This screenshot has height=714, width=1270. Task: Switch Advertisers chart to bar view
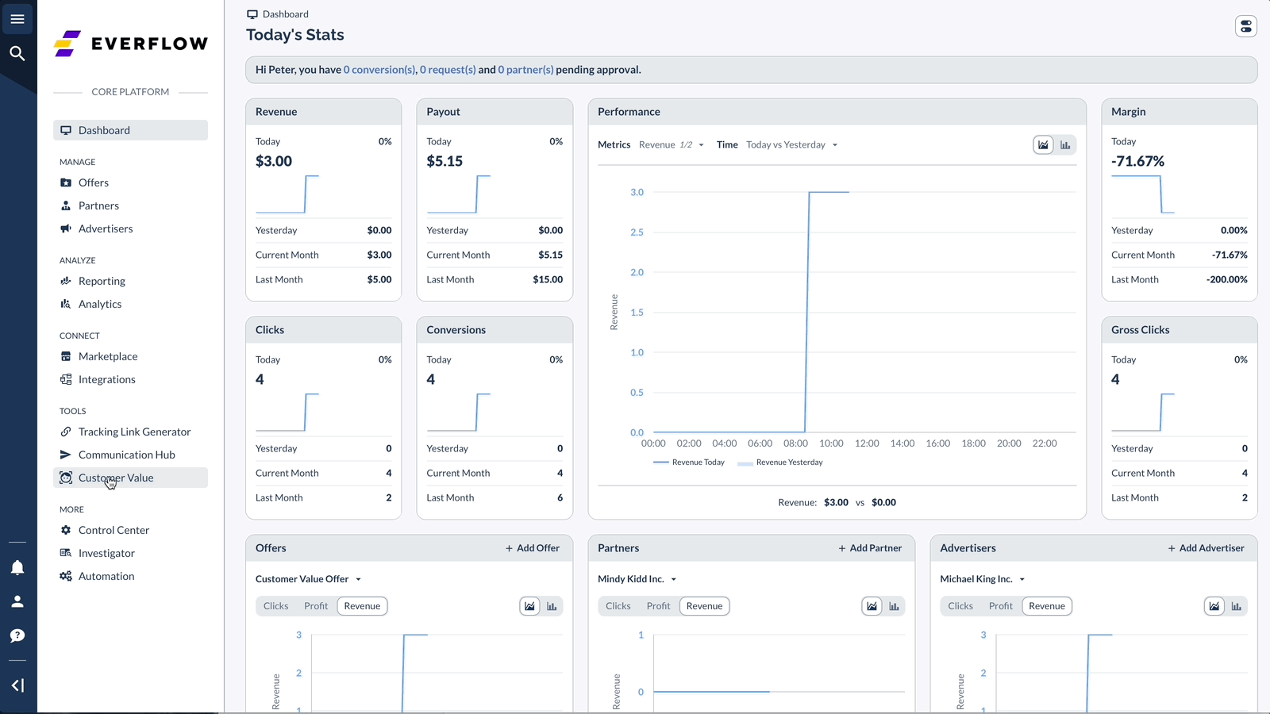click(1236, 606)
